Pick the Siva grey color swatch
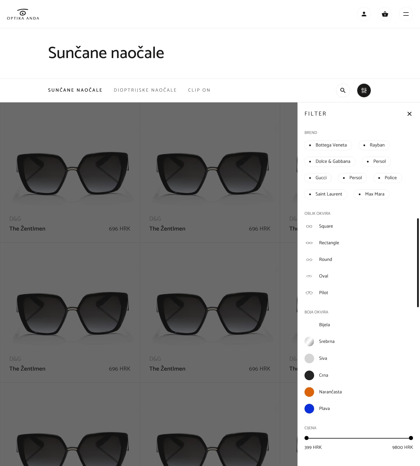Image resolution: width=420 pixels, height=466 pixels. pyautogui.click(x=309, y=359)
